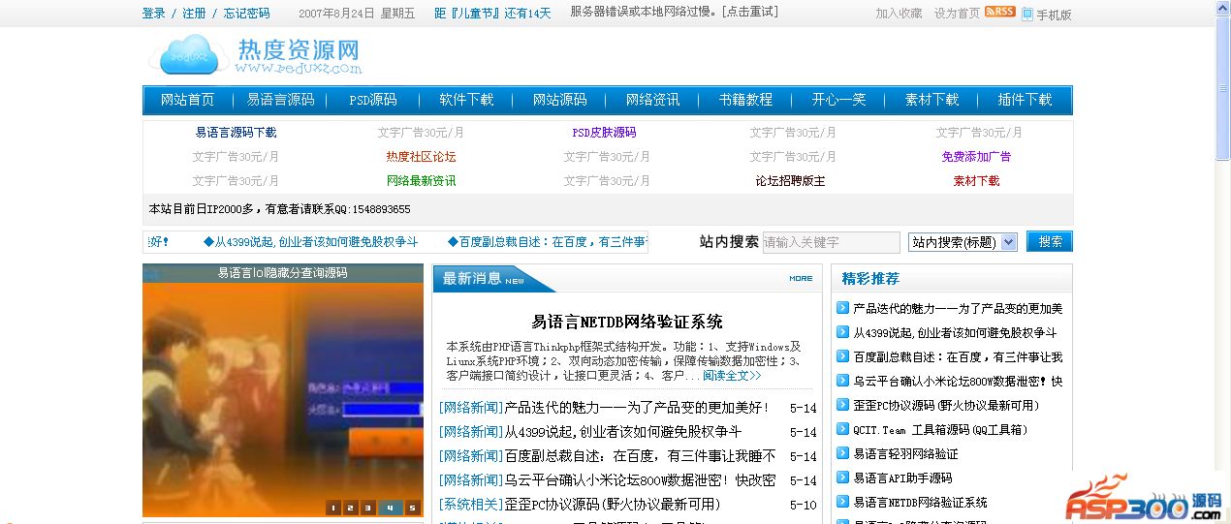
Task: Open 插件下载 in the navigation bar
Action: (x=1025, y=100)
